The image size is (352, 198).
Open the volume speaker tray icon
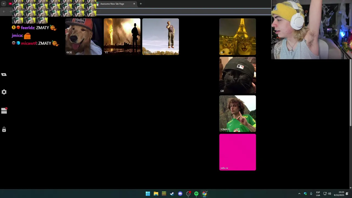pos(329,194)
